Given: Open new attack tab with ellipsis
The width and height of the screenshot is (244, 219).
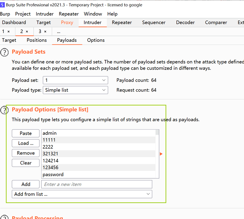Looking at the screenshot, I should point(58,32).
